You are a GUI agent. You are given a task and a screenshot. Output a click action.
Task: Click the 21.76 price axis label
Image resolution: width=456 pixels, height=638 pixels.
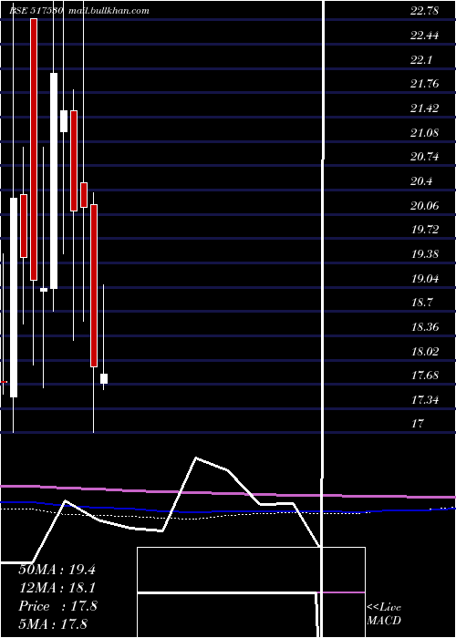(425, 84)
